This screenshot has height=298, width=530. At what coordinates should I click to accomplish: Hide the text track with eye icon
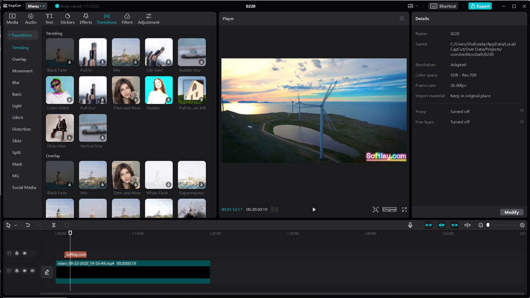pyautogui.click(x=25, y=253)
